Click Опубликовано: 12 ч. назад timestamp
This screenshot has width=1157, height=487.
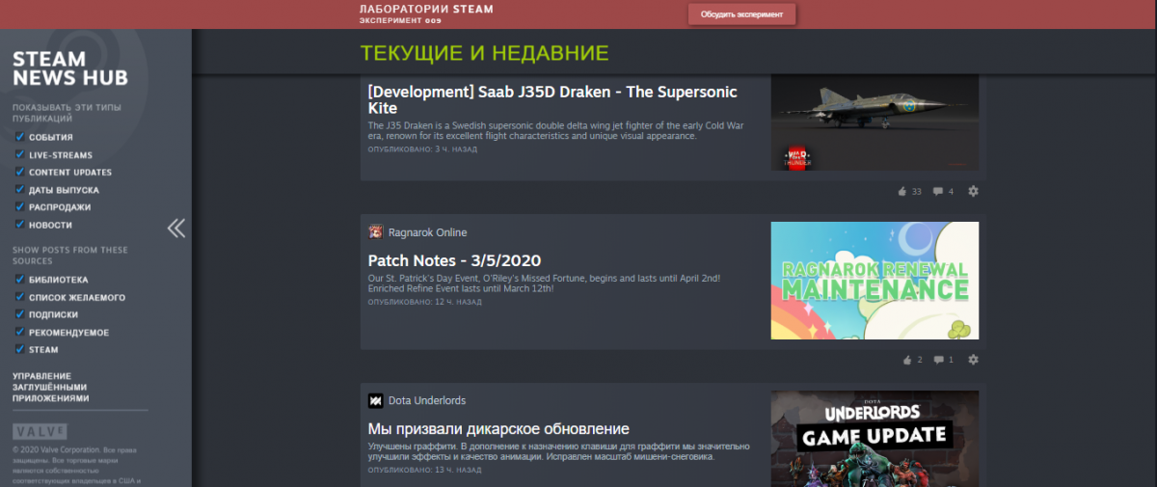point(425,302)
